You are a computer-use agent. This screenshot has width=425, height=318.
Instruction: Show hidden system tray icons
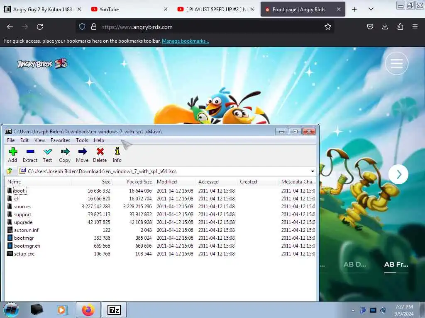(353, 310)
